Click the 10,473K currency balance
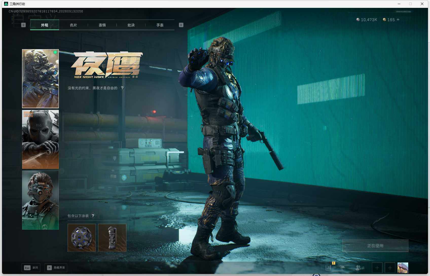430x276 pixels. pos(367,20)
